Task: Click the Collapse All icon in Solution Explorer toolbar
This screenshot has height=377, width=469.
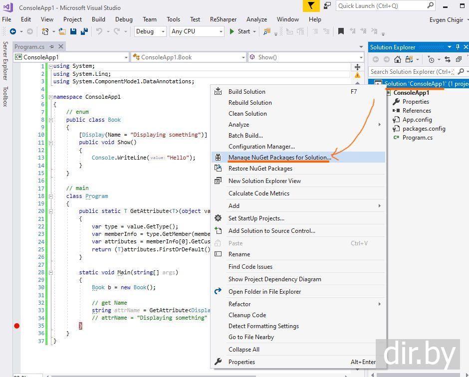Action: coord(459,59)
